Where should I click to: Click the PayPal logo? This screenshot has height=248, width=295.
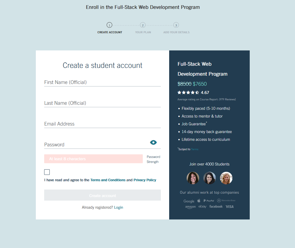click(209, 201)
